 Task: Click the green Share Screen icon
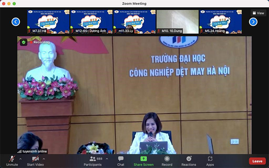click(143, 159)
